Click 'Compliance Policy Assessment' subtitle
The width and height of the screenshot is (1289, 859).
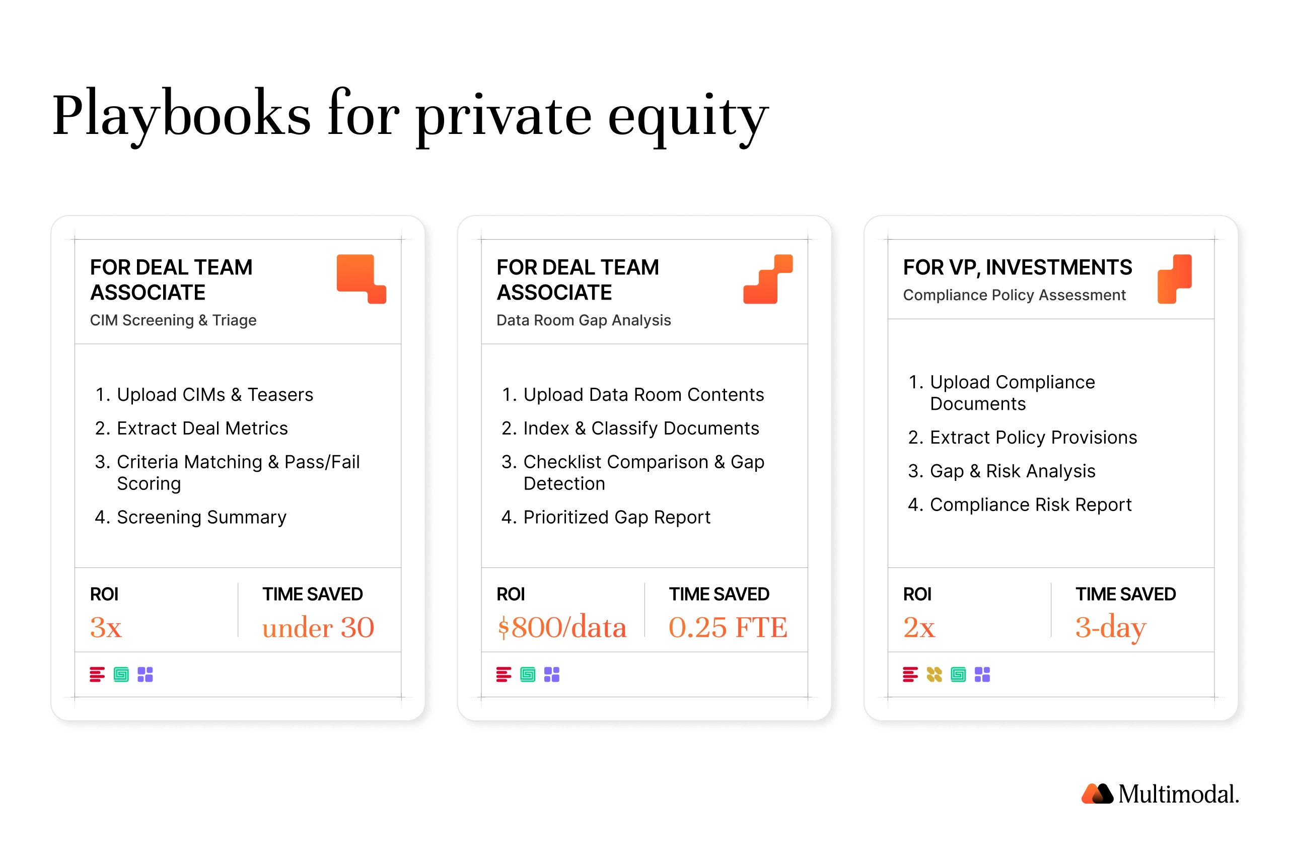click(1014, 295)
